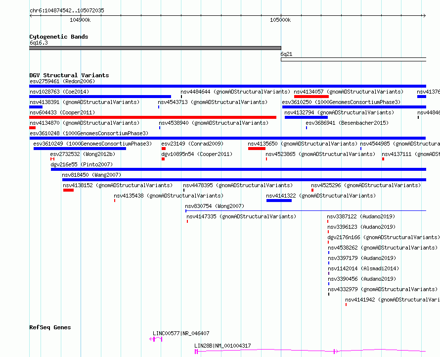The height and width of the screenshot is (357, 440).
Task: Click nsv4478395 variant label
Action: pyautogui.click(x=238, y=185)
